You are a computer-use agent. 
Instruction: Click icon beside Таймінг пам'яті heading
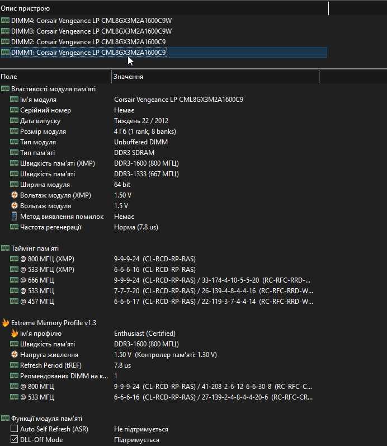point(5,248)
